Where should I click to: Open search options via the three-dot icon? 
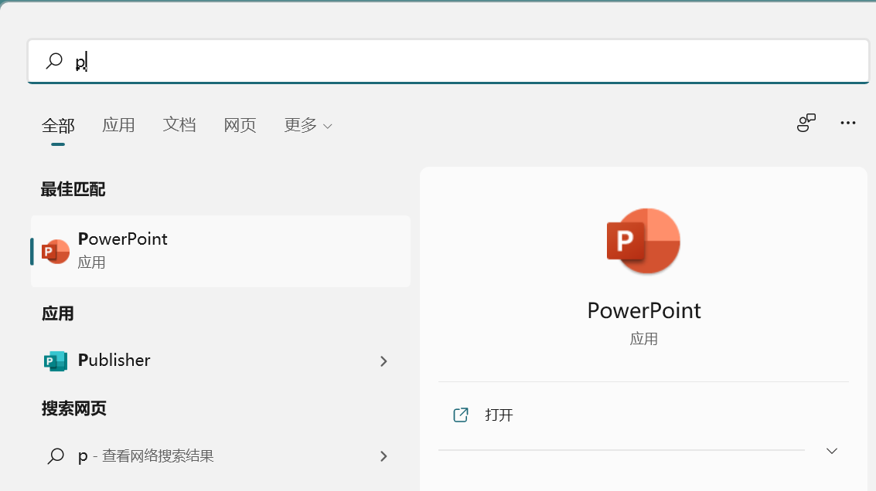point(848,124)
